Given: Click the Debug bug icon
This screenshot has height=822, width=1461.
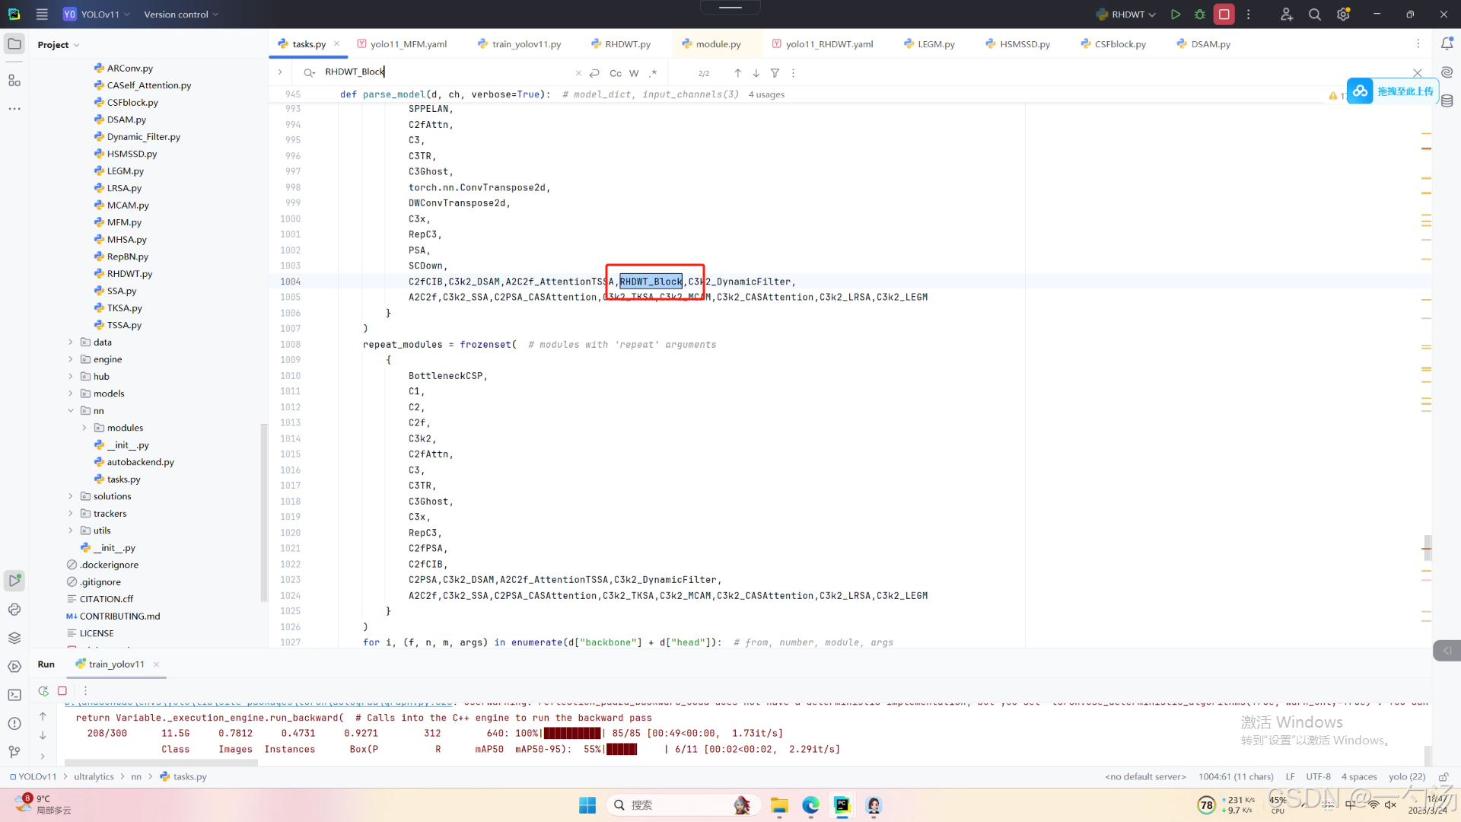Looking at the screenshot, I should 1200,14.
